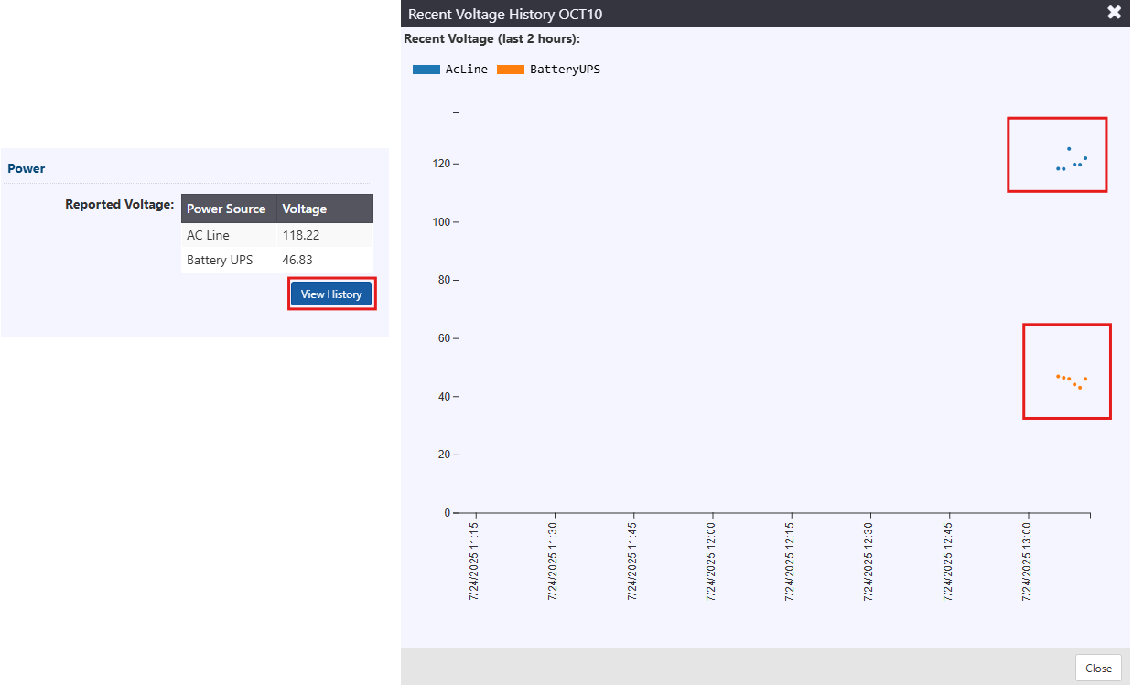Screen dimensions: 1133x685
Task: Click the Power Source column header
Action: 227,209
